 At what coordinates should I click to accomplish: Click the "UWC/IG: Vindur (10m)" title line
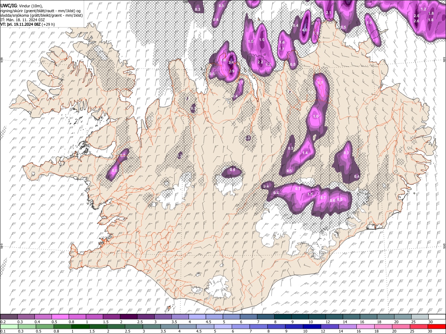[22, 6]
